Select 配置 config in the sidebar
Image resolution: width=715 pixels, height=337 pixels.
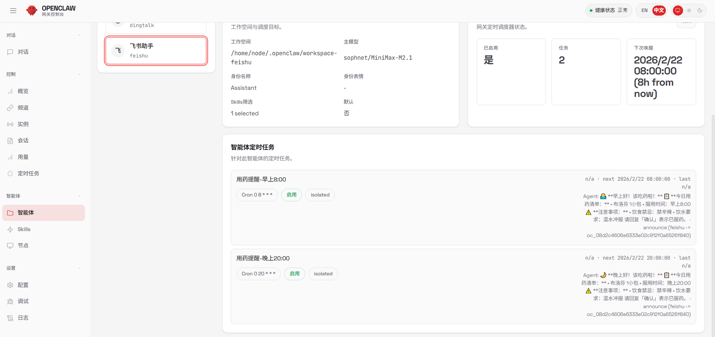tap(23, 285)
